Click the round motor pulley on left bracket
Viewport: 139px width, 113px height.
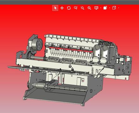pyautogui.click(x=37, y=45)
